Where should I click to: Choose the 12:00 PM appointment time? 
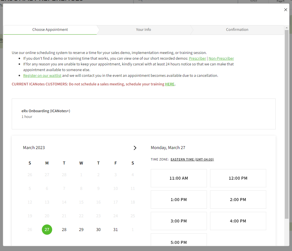pos(238,178)
